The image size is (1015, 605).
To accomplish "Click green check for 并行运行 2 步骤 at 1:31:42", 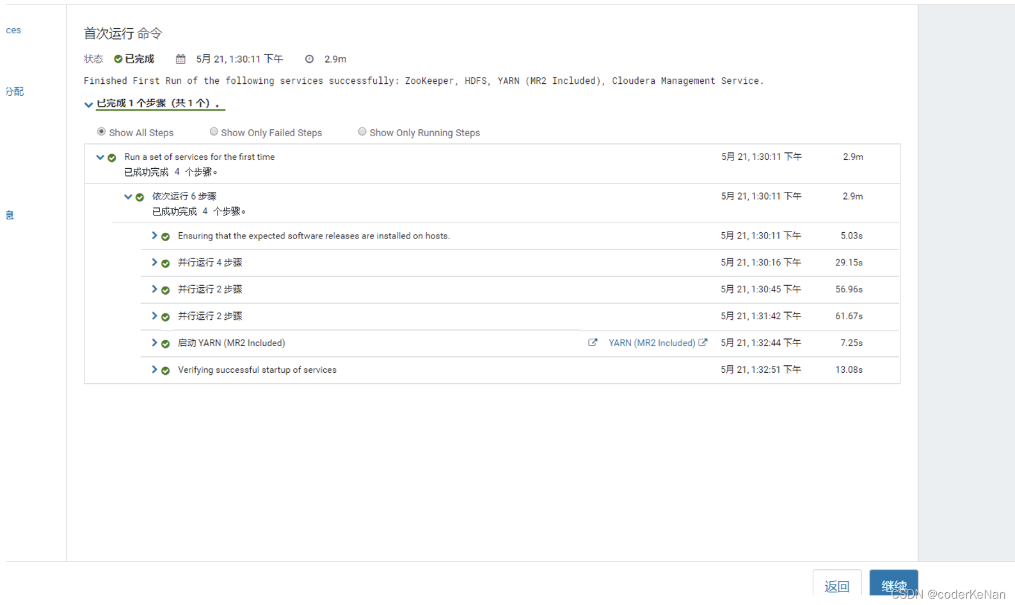I will click(165, 317).
